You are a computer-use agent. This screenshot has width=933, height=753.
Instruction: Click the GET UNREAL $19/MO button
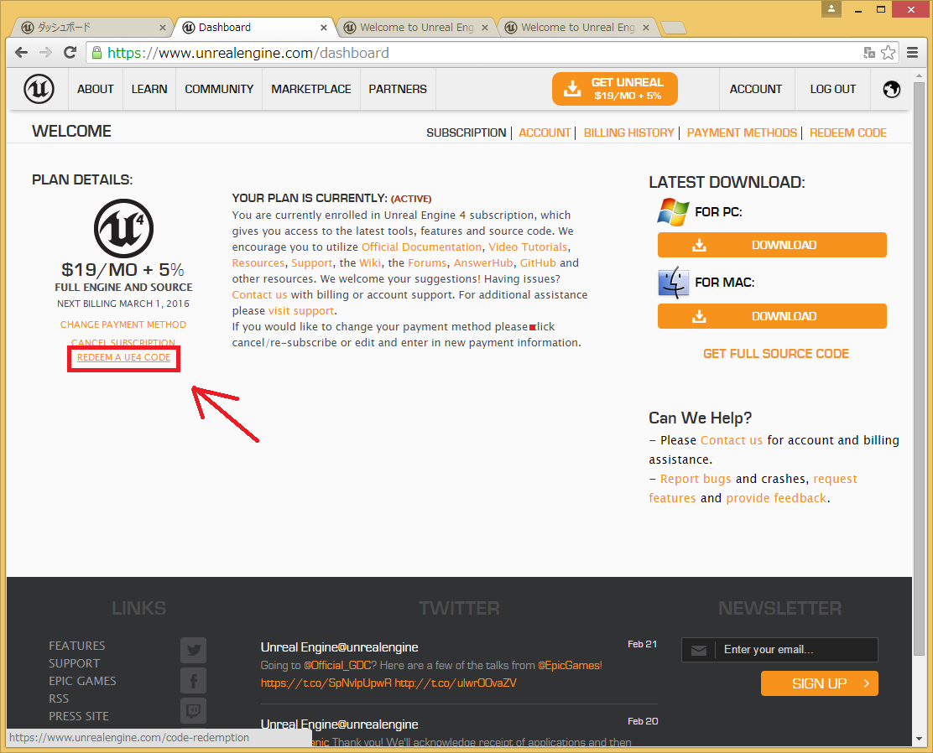pos(615,89)
